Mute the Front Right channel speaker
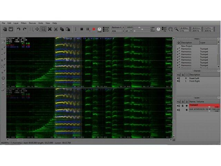 pos(179,81)
